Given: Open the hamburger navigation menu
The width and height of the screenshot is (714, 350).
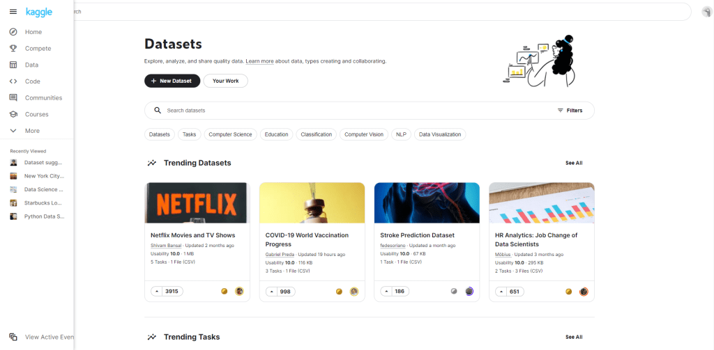Looking at the screenshot, I should 13,12.
